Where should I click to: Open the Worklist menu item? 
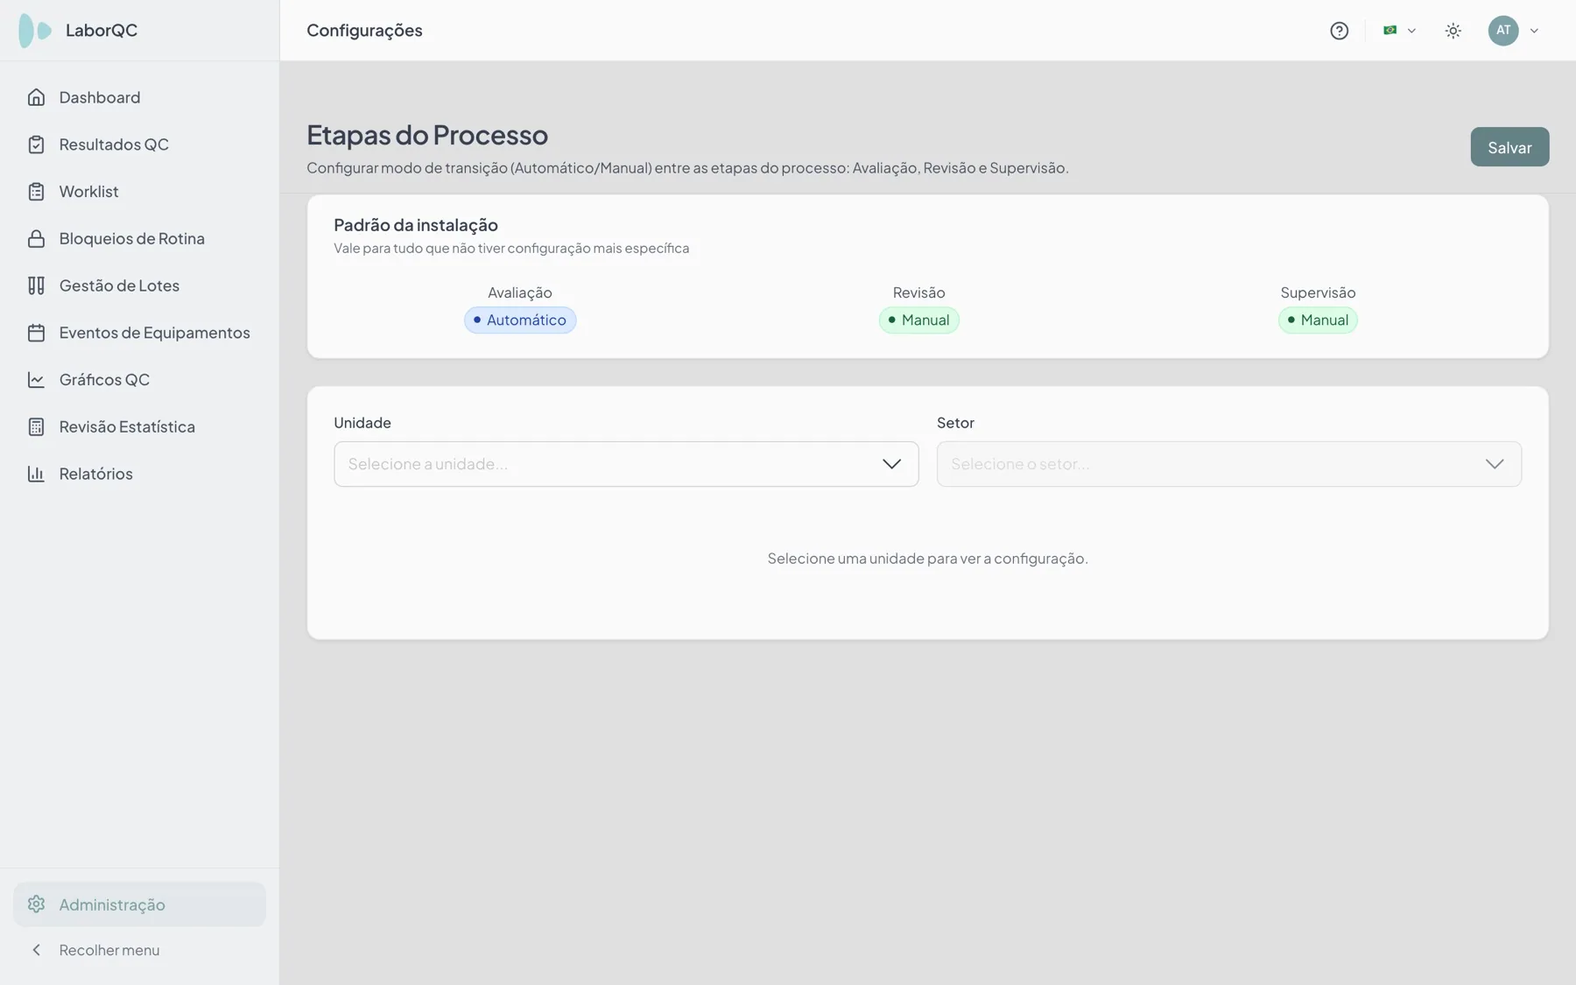coord(140,192)
